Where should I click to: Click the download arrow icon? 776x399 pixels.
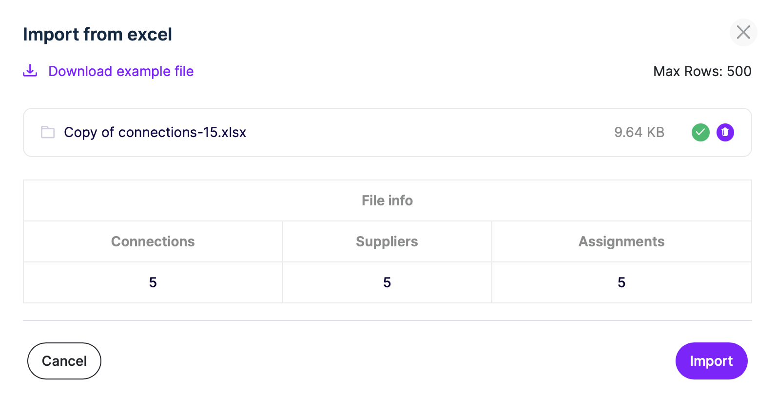point(30,71)
